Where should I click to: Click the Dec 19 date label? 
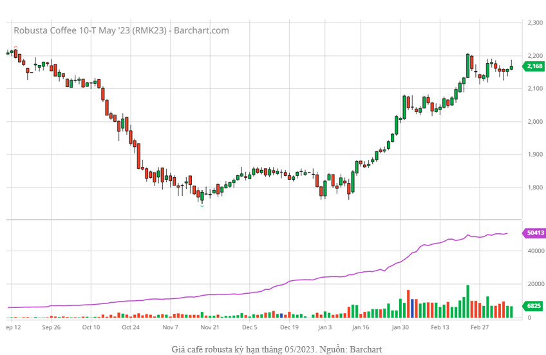click(x=289, y=327)
